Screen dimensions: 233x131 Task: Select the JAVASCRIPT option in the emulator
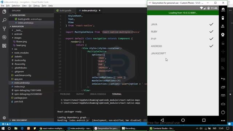coord(183,53)
